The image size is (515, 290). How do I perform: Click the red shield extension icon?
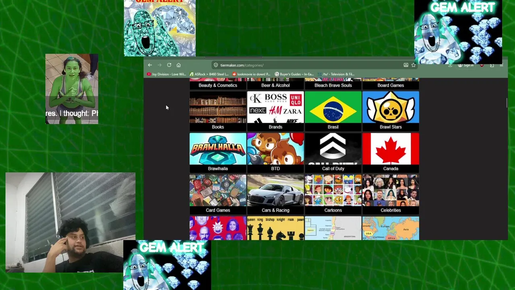(482, 65)
